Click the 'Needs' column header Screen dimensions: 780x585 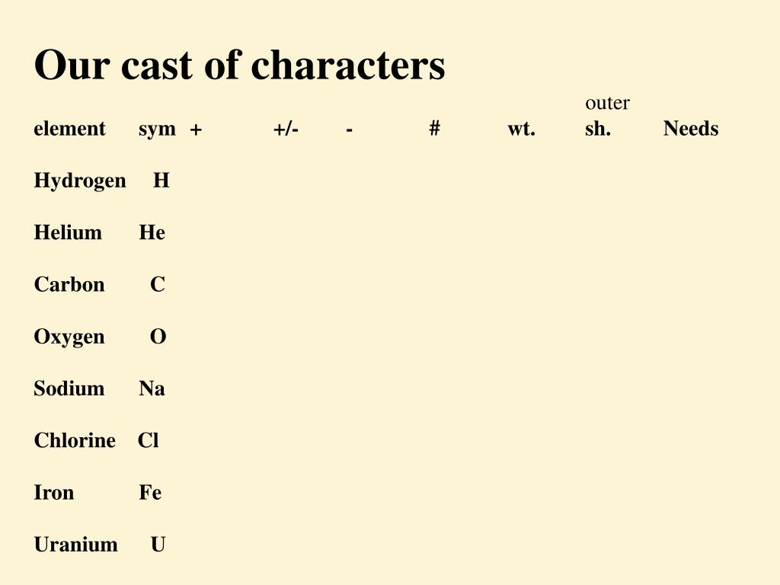coord(691,128)
